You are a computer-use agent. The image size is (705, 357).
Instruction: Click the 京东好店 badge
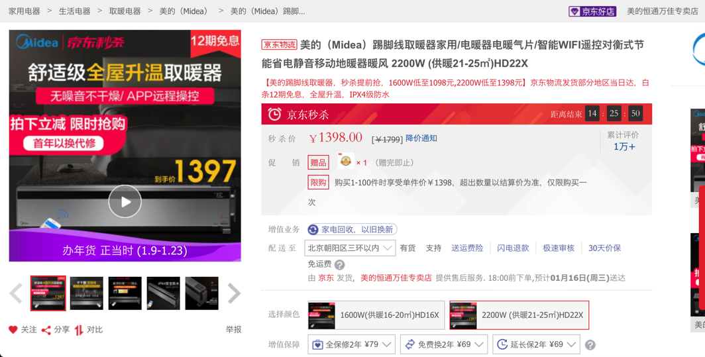coord(592,11)
